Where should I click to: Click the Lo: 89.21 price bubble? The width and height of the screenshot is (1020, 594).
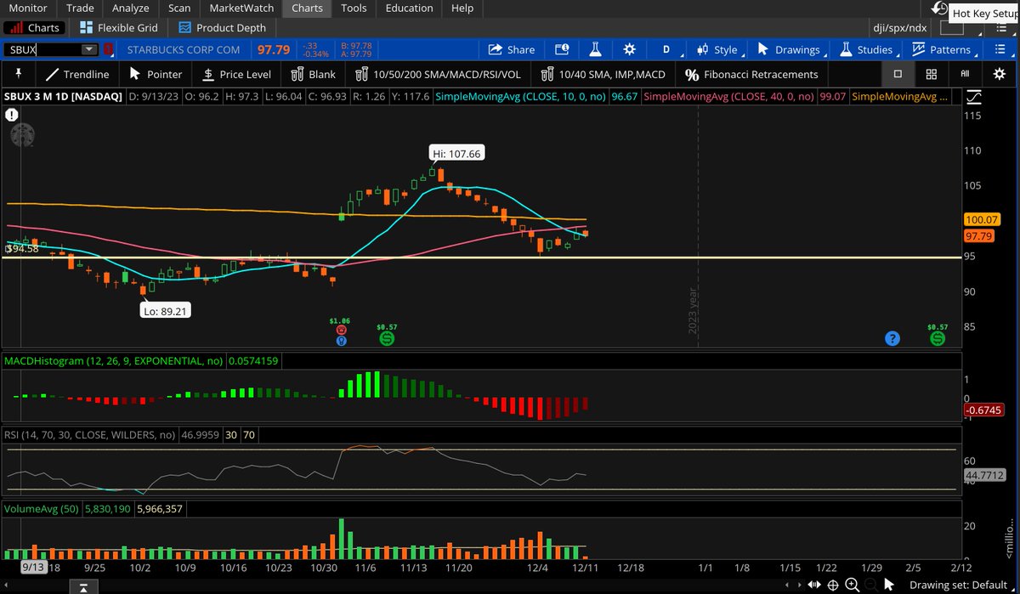(x=167, y=311)
